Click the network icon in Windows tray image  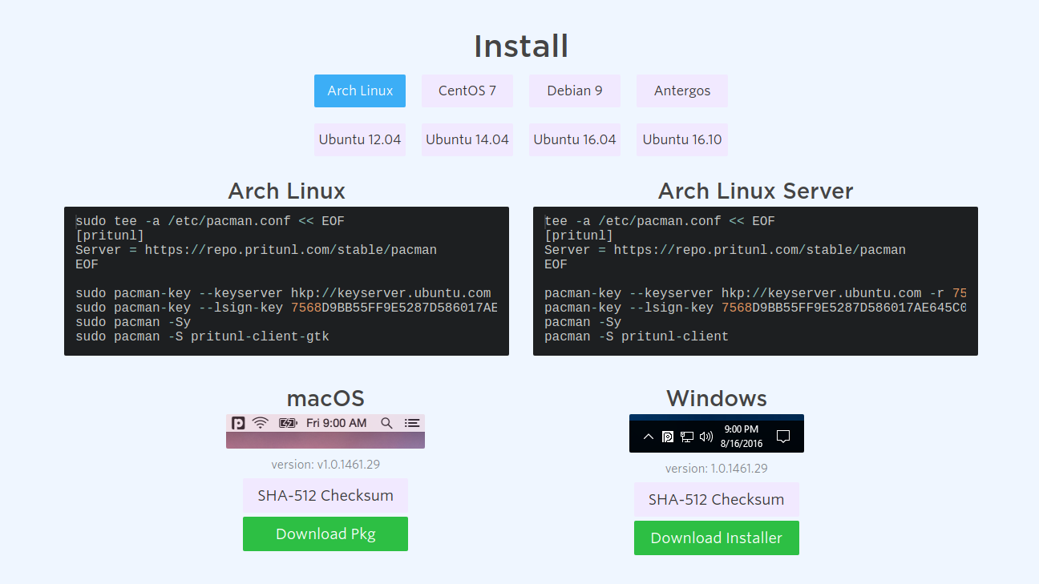pos(687,437)
